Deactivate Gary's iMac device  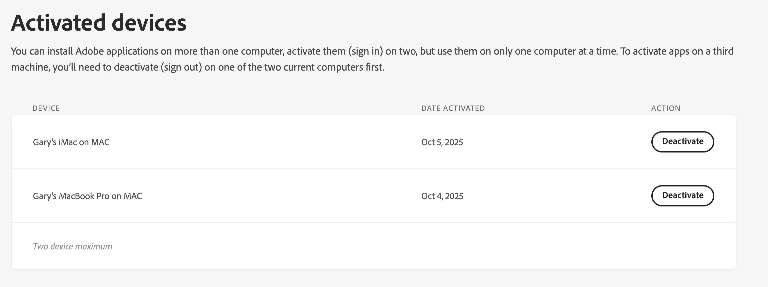tap(682, 142)
